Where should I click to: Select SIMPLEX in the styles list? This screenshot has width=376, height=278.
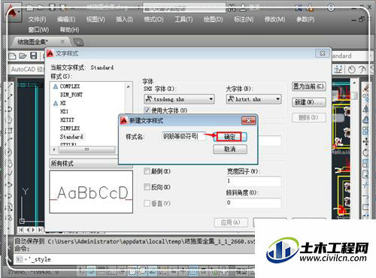pos(70,128)
